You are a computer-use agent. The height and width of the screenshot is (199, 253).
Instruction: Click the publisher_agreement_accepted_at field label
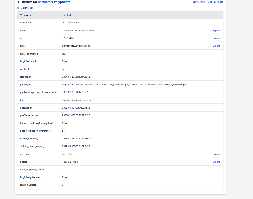[38, 92]
